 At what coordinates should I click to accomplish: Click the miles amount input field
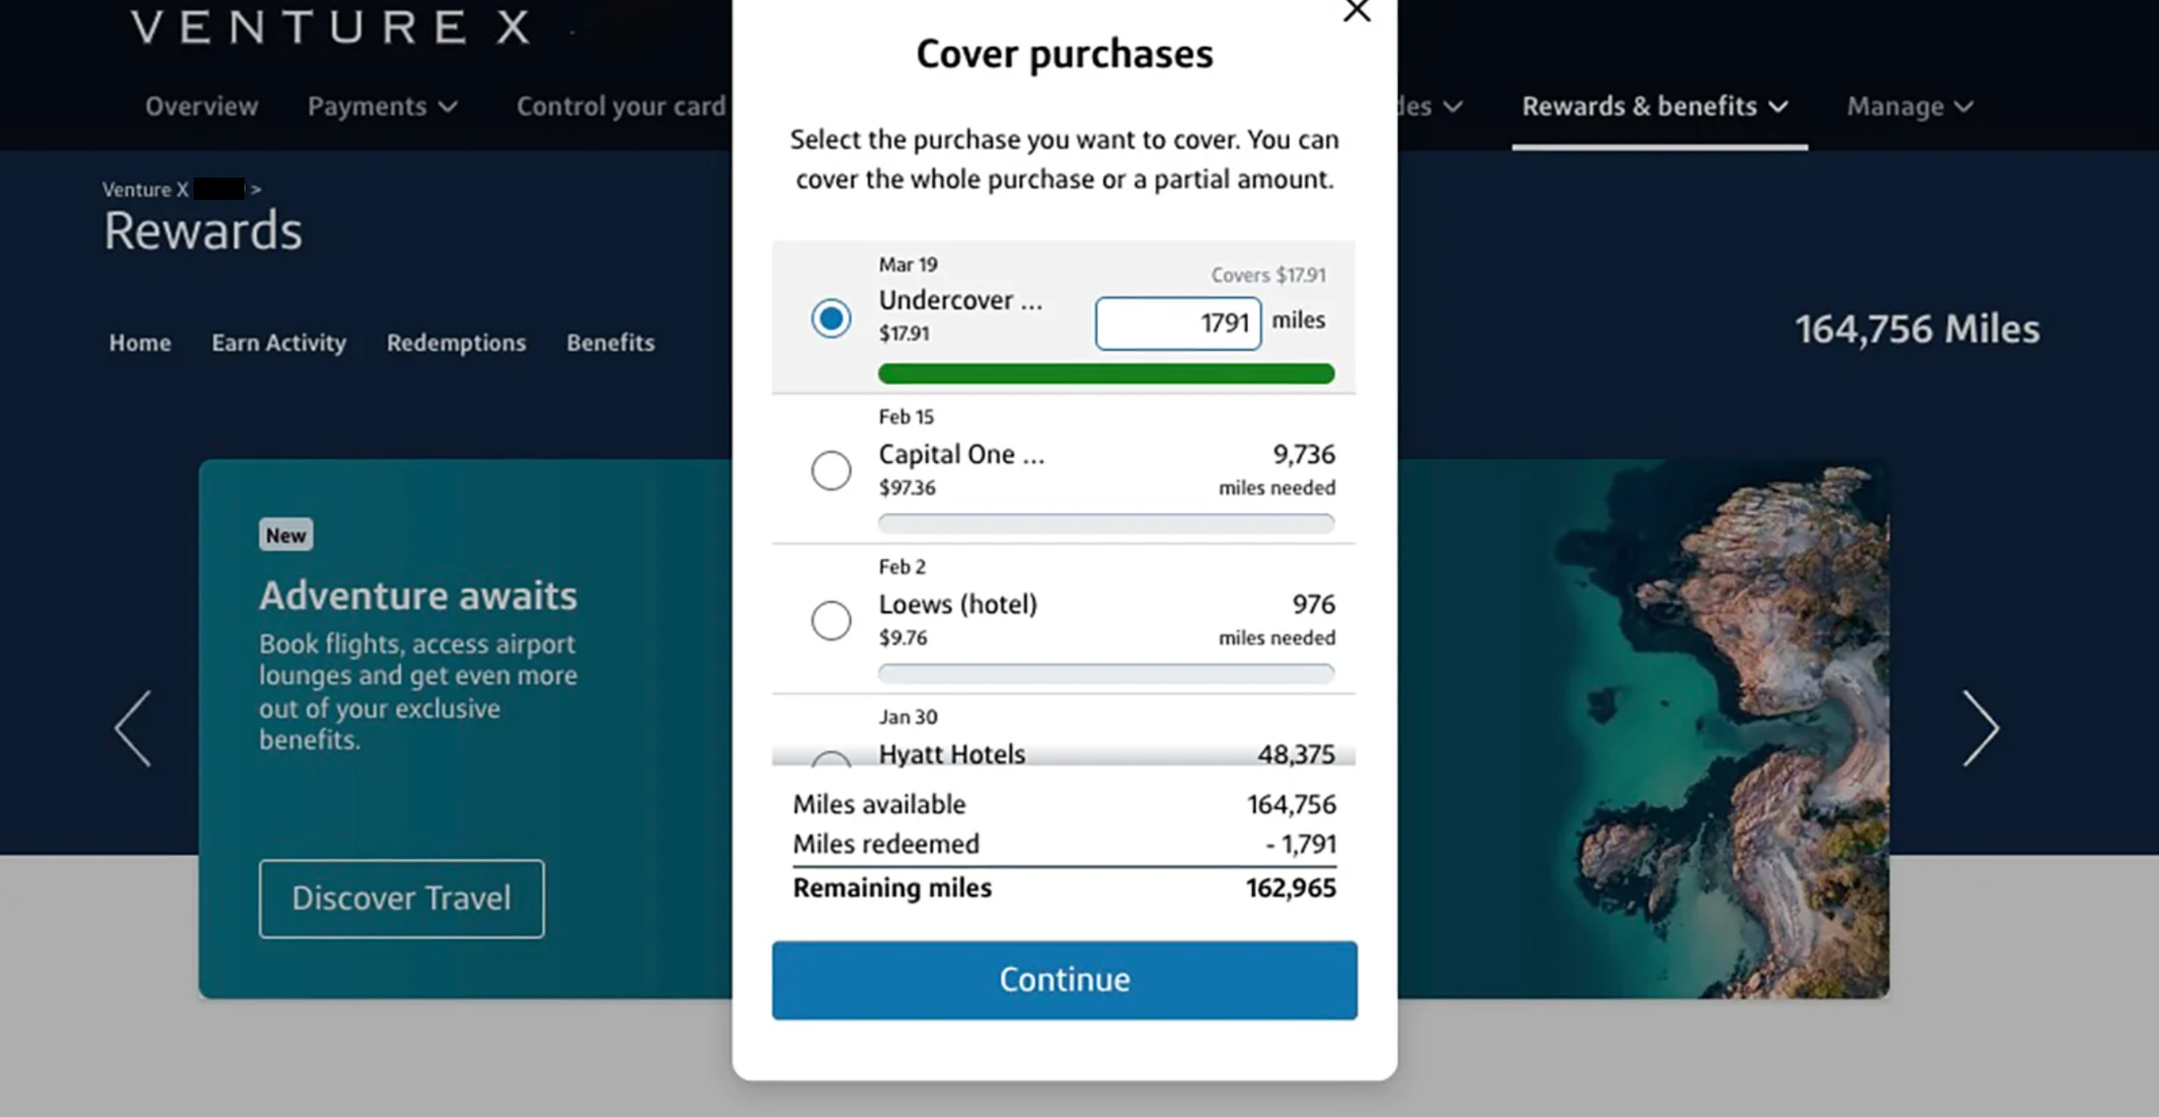click(x=1178, y=323)
